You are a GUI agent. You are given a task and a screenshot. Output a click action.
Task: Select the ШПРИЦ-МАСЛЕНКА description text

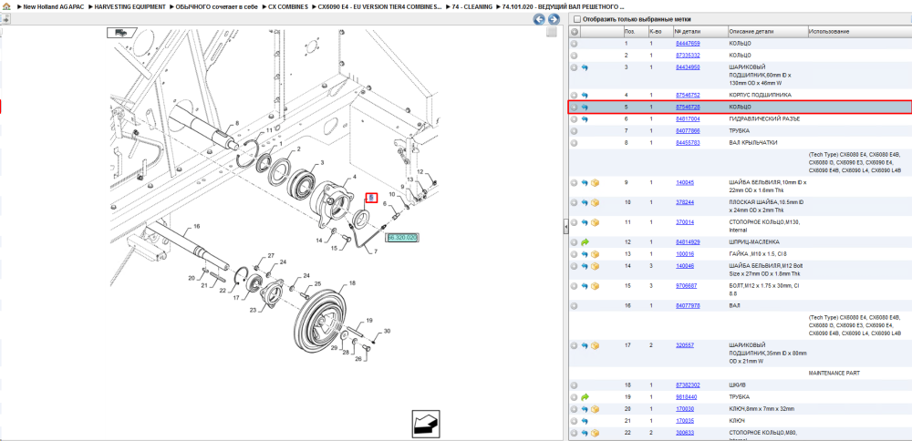pyautogui.click(x=754, y=241)
